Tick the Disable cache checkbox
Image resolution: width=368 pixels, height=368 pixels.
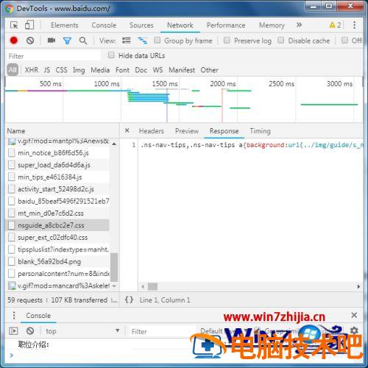(281, 40)
